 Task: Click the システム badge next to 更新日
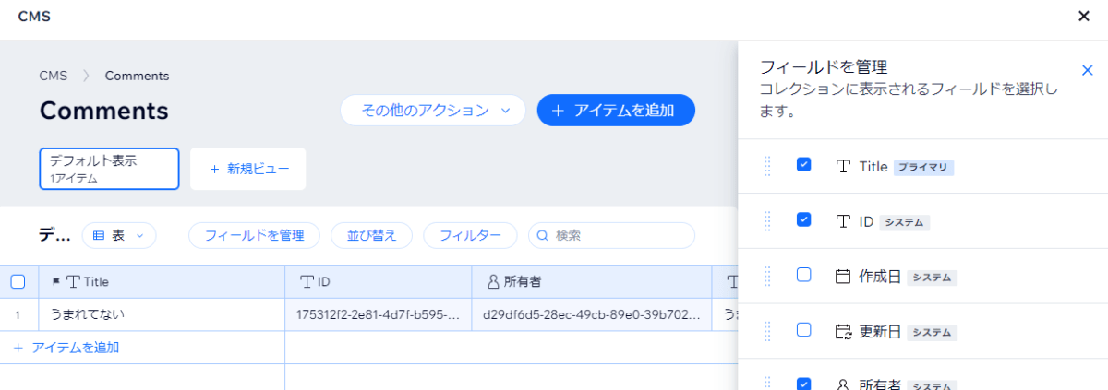tap(932, 332)
